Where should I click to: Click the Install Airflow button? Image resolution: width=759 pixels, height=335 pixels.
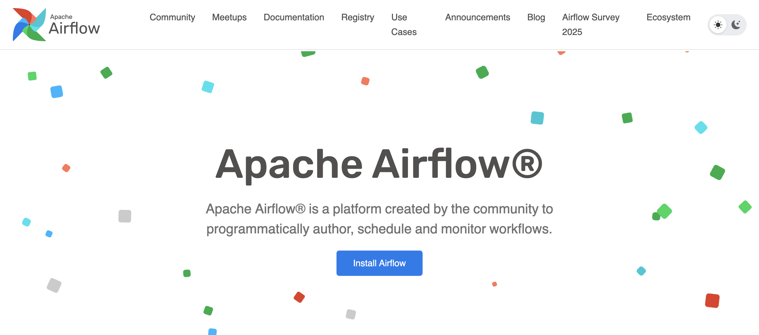tap(379, 263)
